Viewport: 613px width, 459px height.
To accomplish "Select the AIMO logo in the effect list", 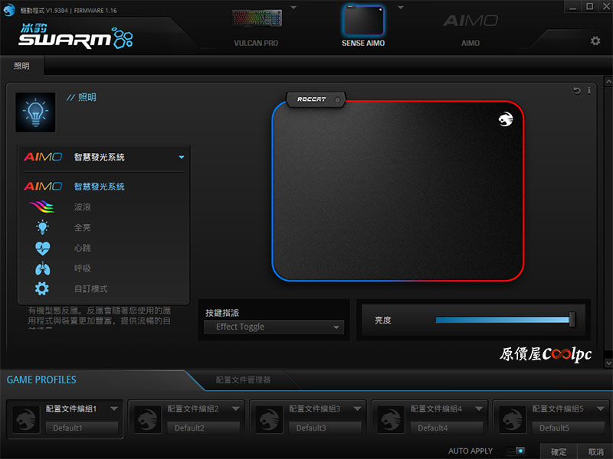I will click(x=43, y=187).
